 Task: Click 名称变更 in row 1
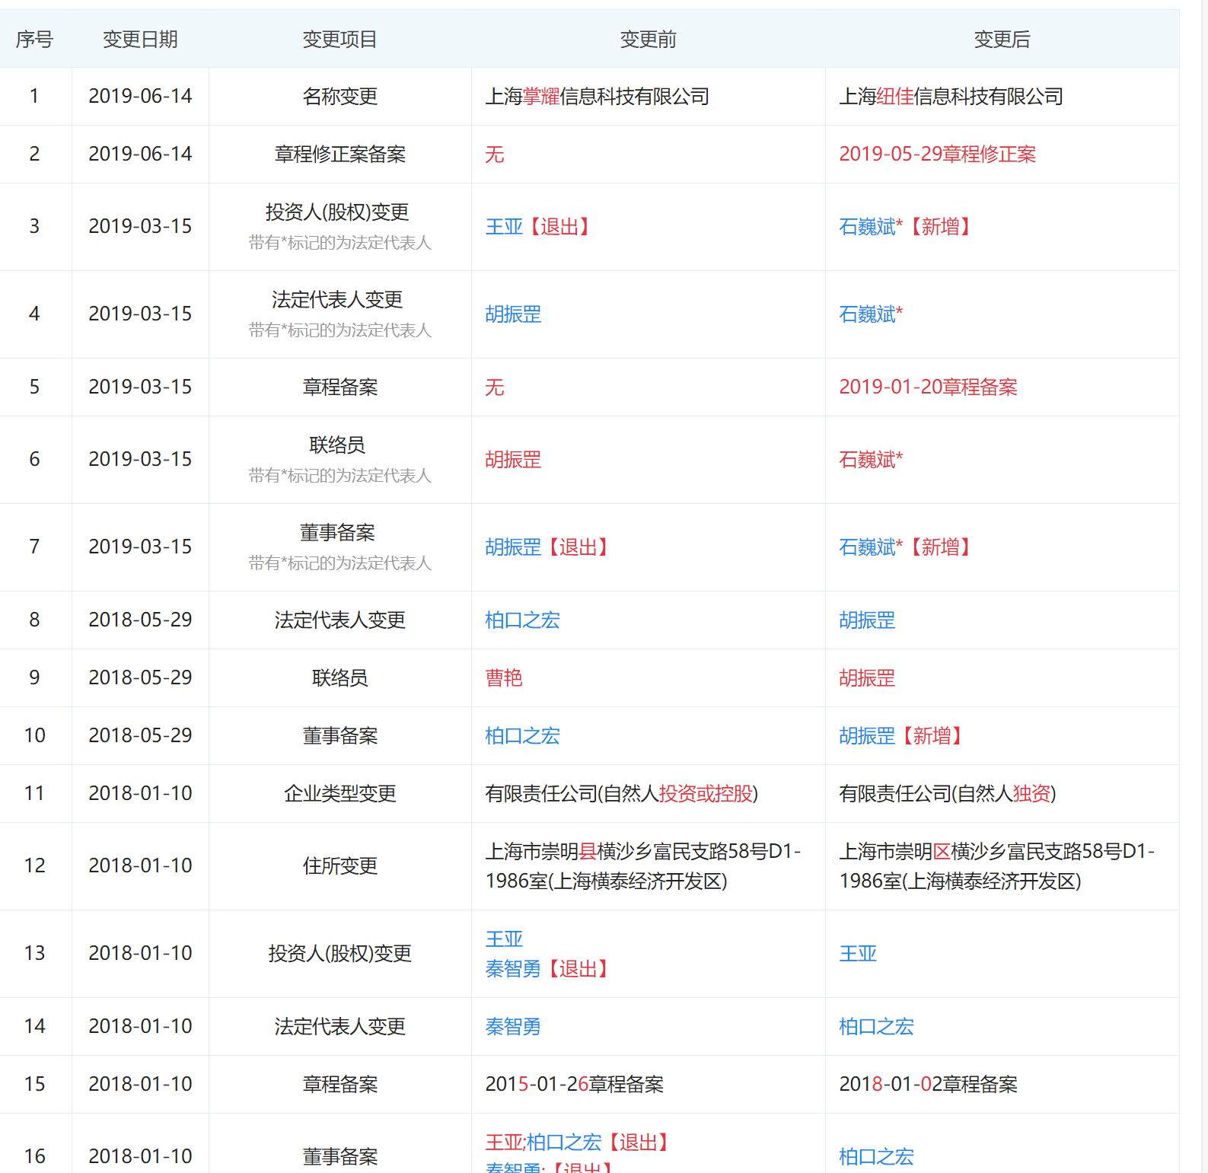point(340,97)
